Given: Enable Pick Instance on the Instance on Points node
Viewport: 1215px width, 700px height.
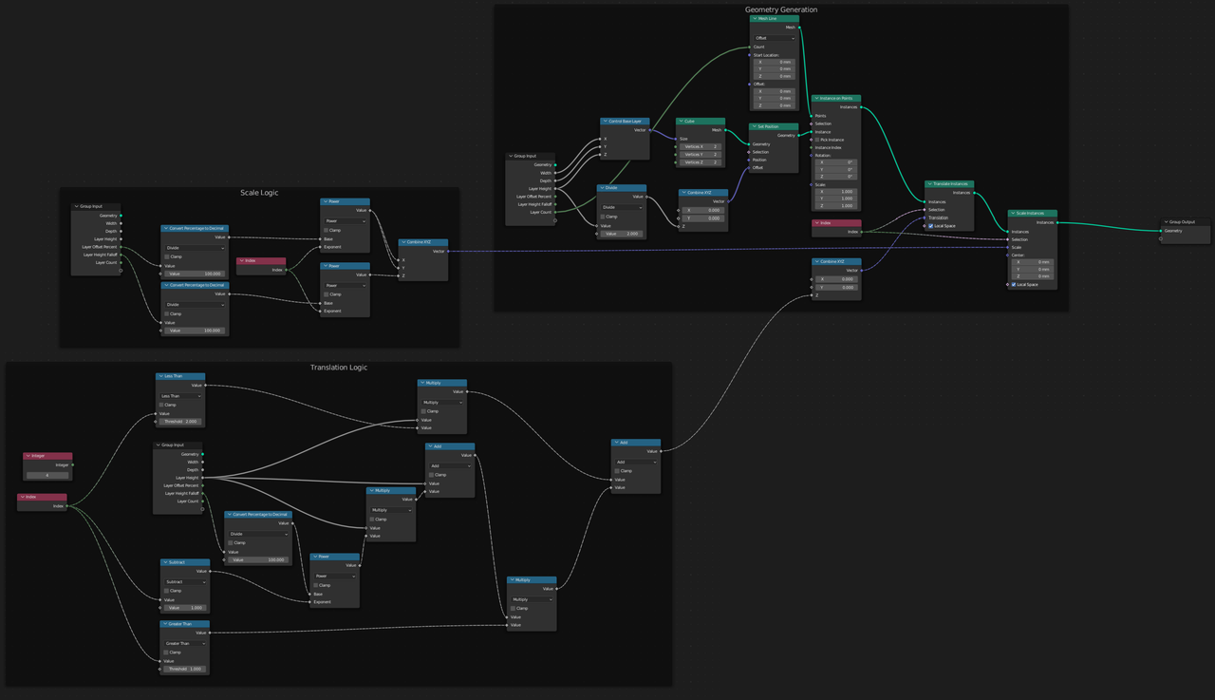Looking at the screenshot, I should point(818,140).
